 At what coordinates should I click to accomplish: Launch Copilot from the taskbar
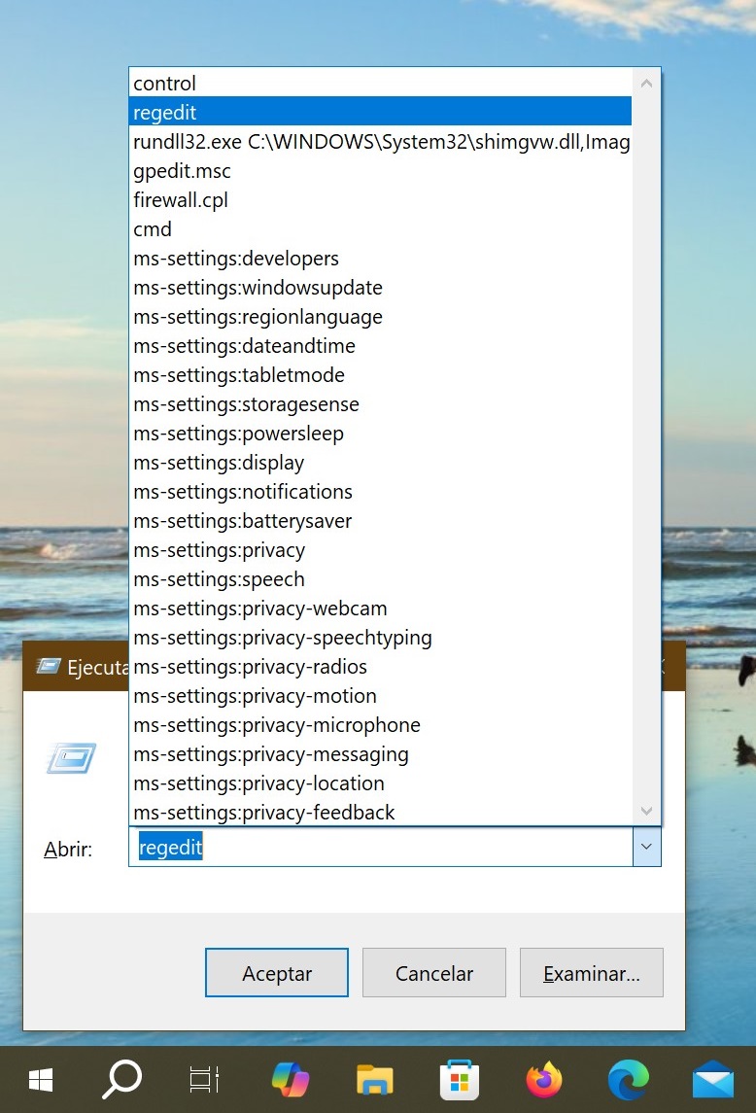(291, 1080)
